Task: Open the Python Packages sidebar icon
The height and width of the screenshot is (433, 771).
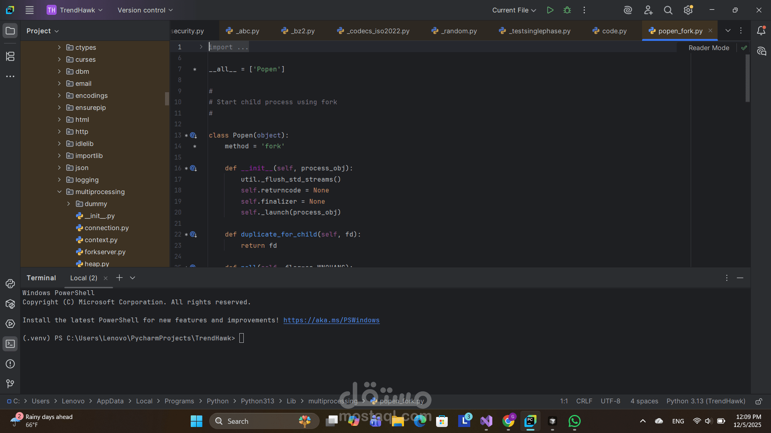Action: (x=10, y=304)
